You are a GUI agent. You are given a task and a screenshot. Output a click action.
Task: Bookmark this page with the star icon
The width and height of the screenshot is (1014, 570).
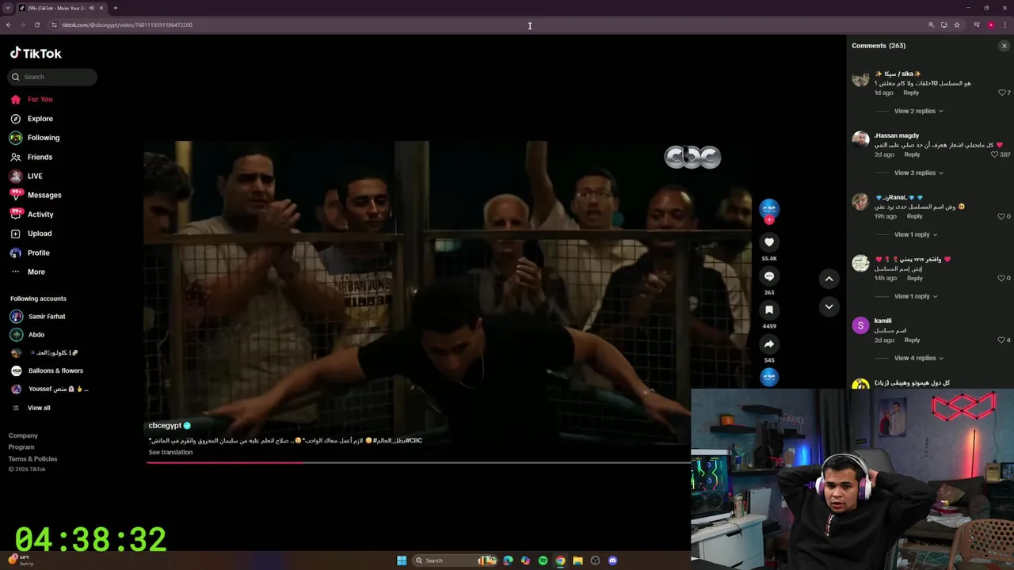(957, 25)
